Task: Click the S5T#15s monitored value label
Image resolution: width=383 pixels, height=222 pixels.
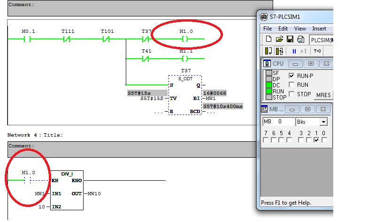Action: 147,93
